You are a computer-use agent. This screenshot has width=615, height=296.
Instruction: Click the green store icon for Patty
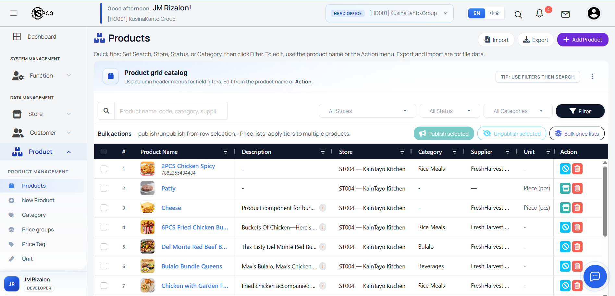565,188
